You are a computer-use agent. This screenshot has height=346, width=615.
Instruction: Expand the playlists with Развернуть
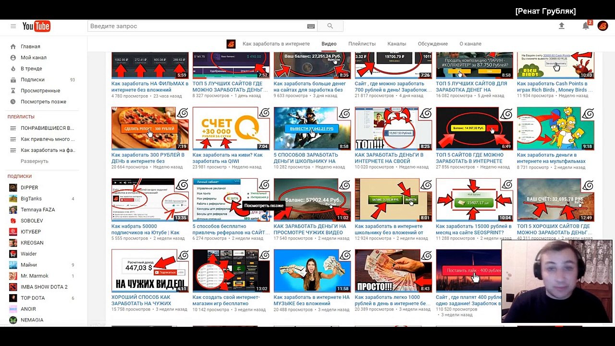click(35, 161)
